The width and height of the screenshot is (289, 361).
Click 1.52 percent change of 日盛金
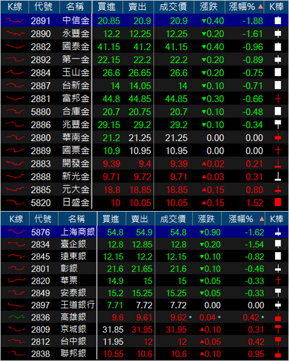click(255, 203)
